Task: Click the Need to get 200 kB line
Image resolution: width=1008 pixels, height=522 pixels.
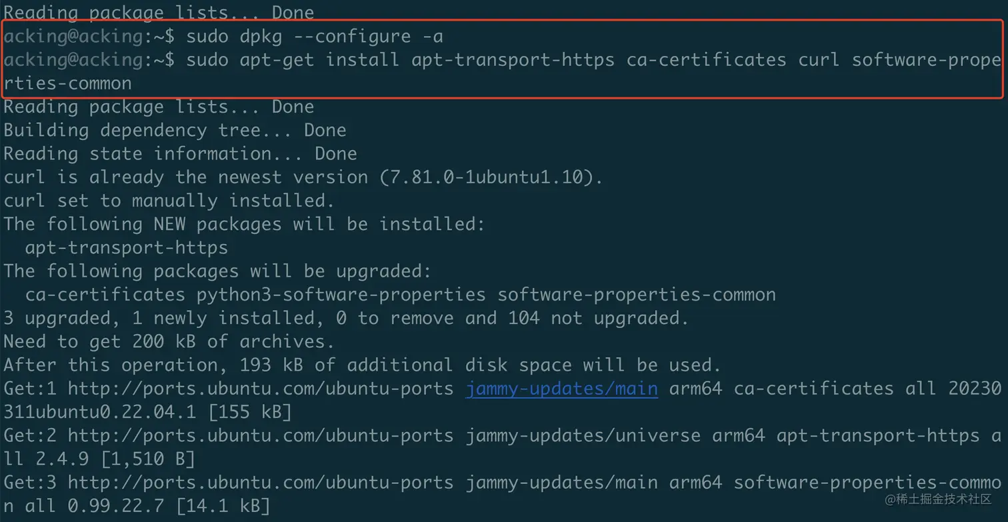Action: pyautogui.click(x=169, y=342)
